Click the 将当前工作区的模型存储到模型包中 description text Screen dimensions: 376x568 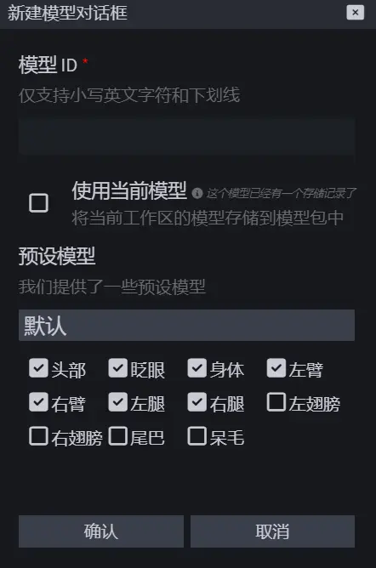point(208,218)
